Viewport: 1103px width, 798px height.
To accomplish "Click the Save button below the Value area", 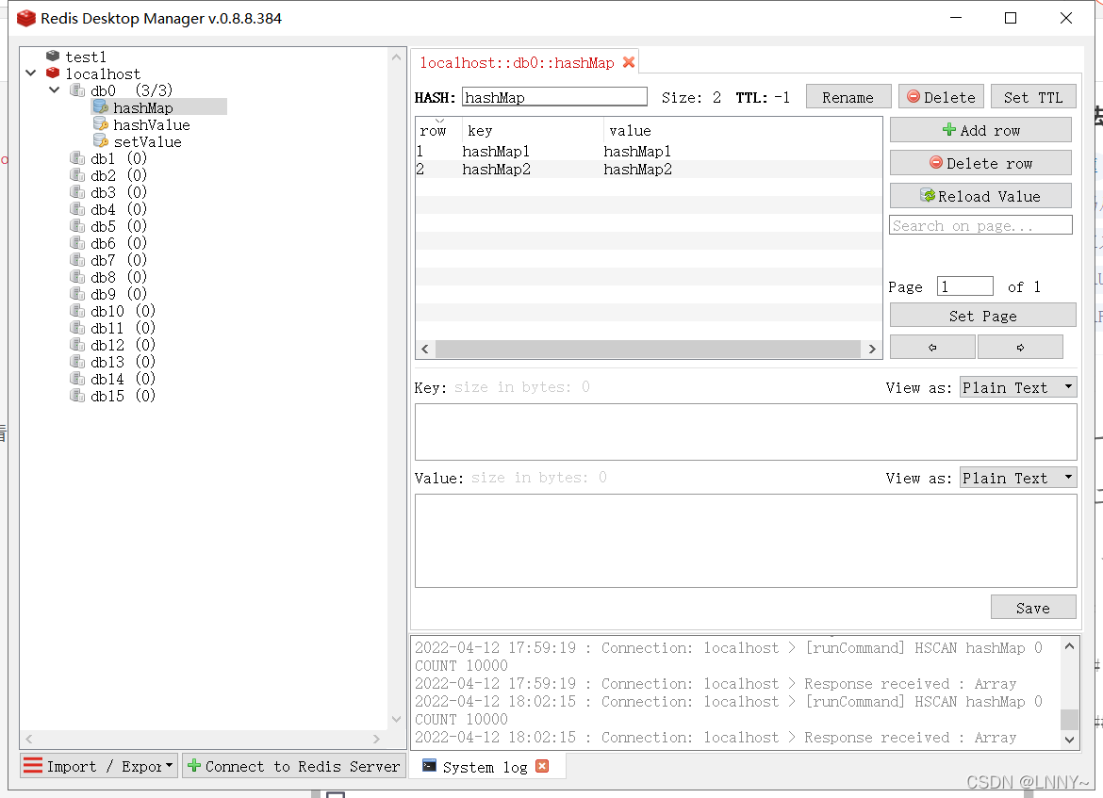I will coord(1033,607).
